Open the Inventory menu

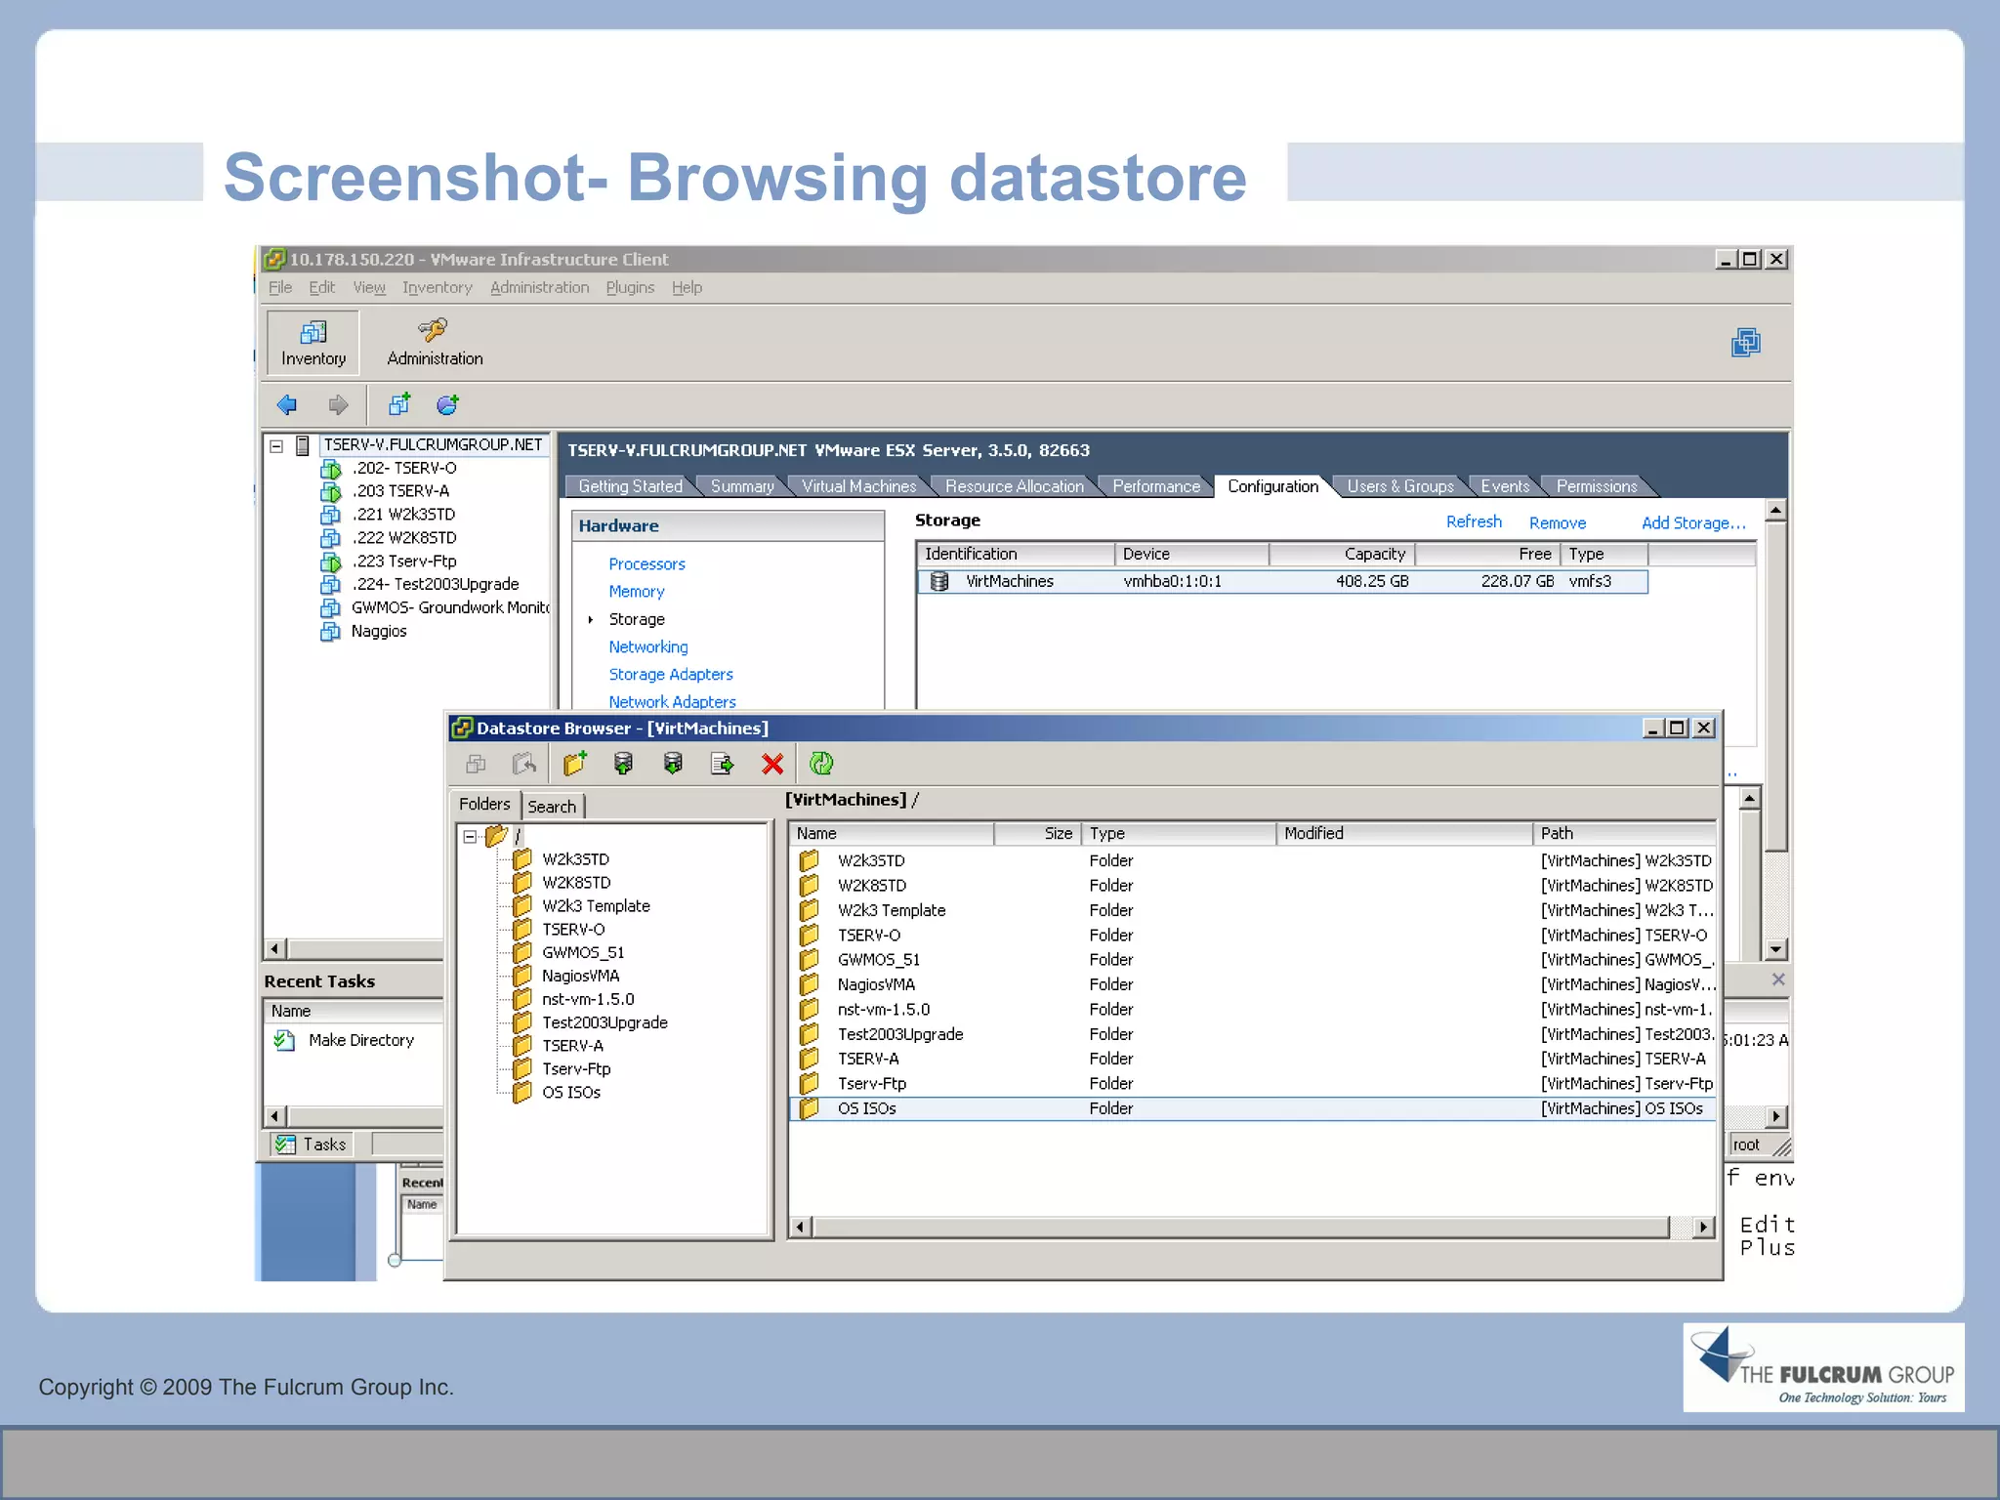coord(437,287)
